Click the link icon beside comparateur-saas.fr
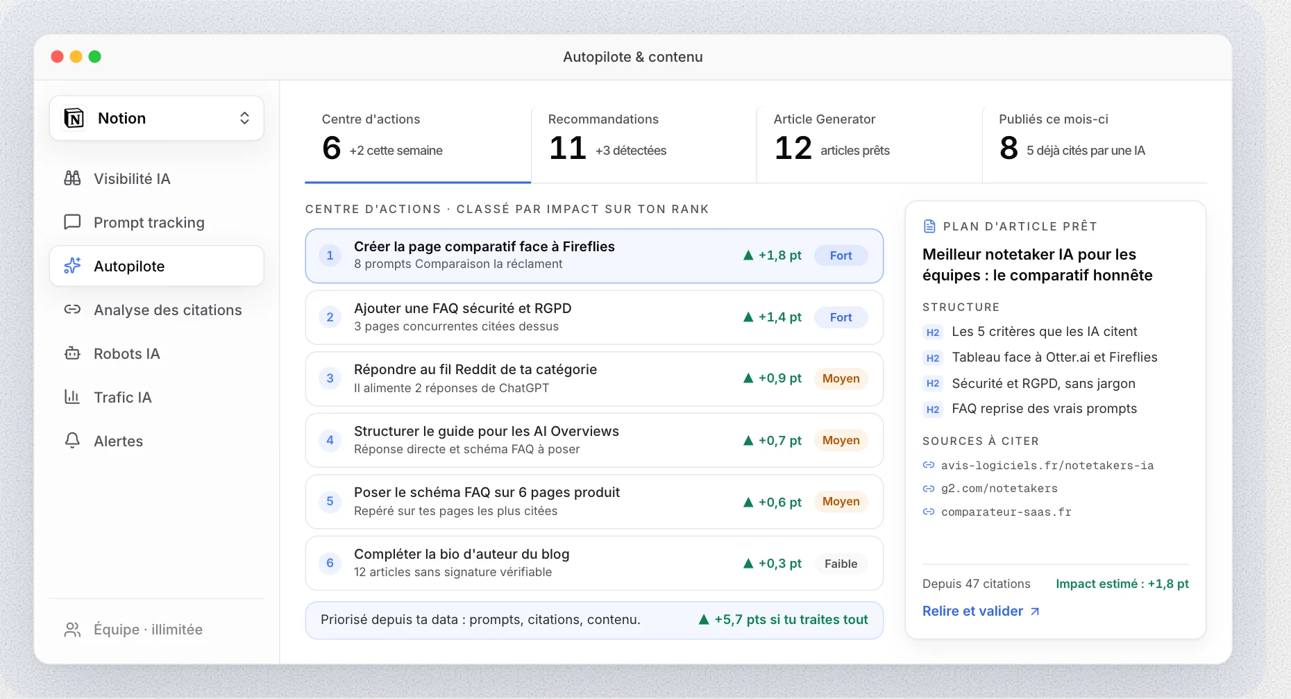Image resolution: width=1291 pixels, height=699 pixels. tap(929, 512)
